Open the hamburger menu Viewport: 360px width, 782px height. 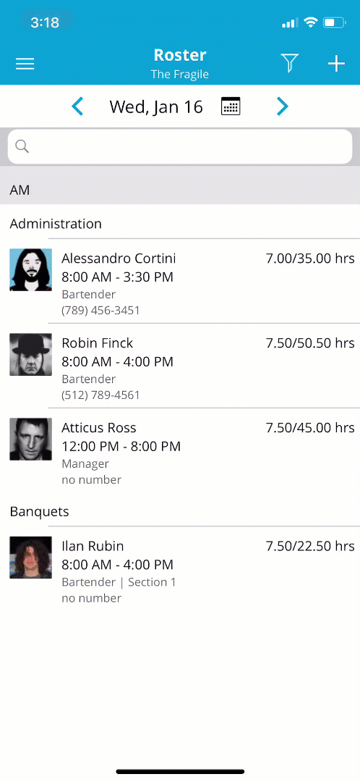pos(25,64)
